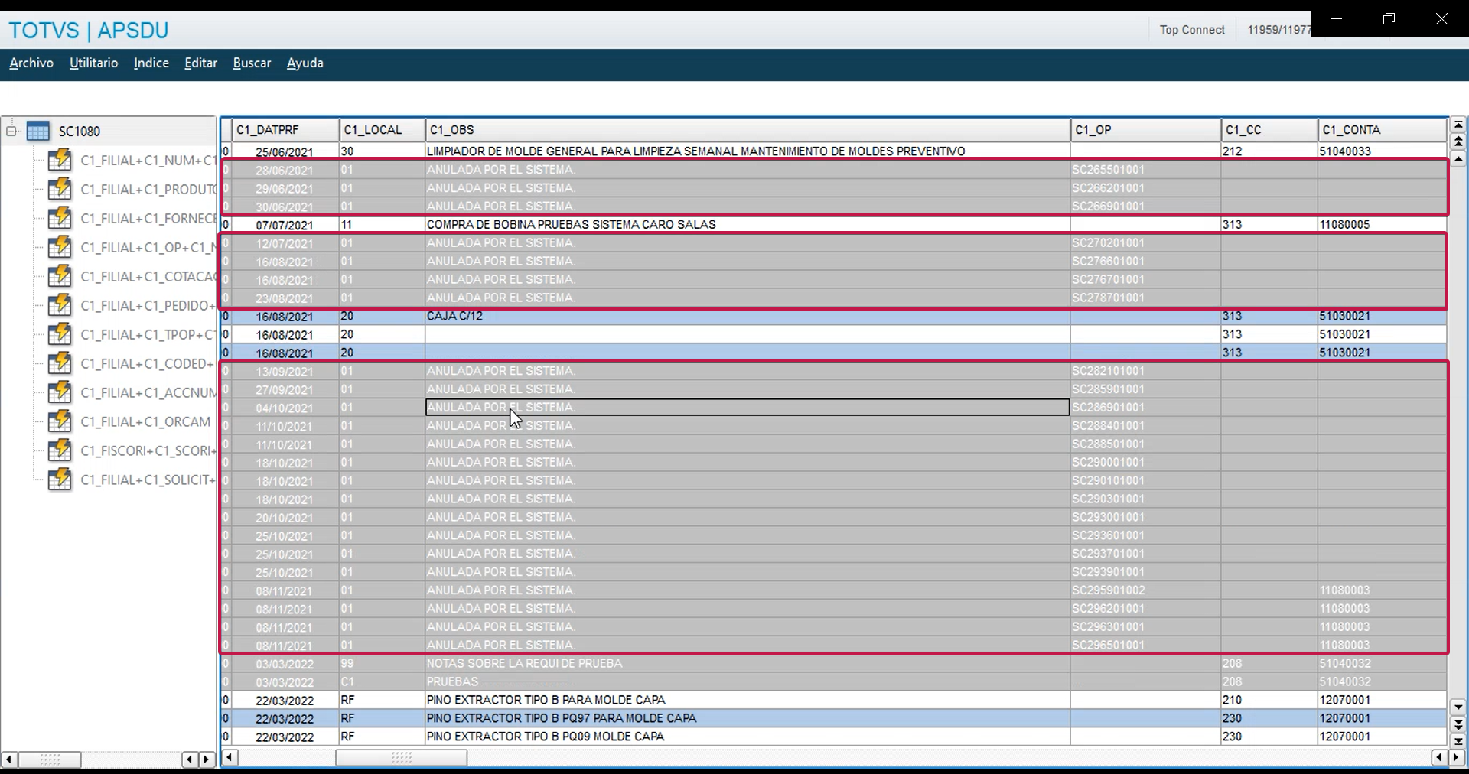Select the NOTAS SOBRE LA REQUI DE PRUEBA cell
Viewport: 1469px width, 774px height.
click(748, 664)
